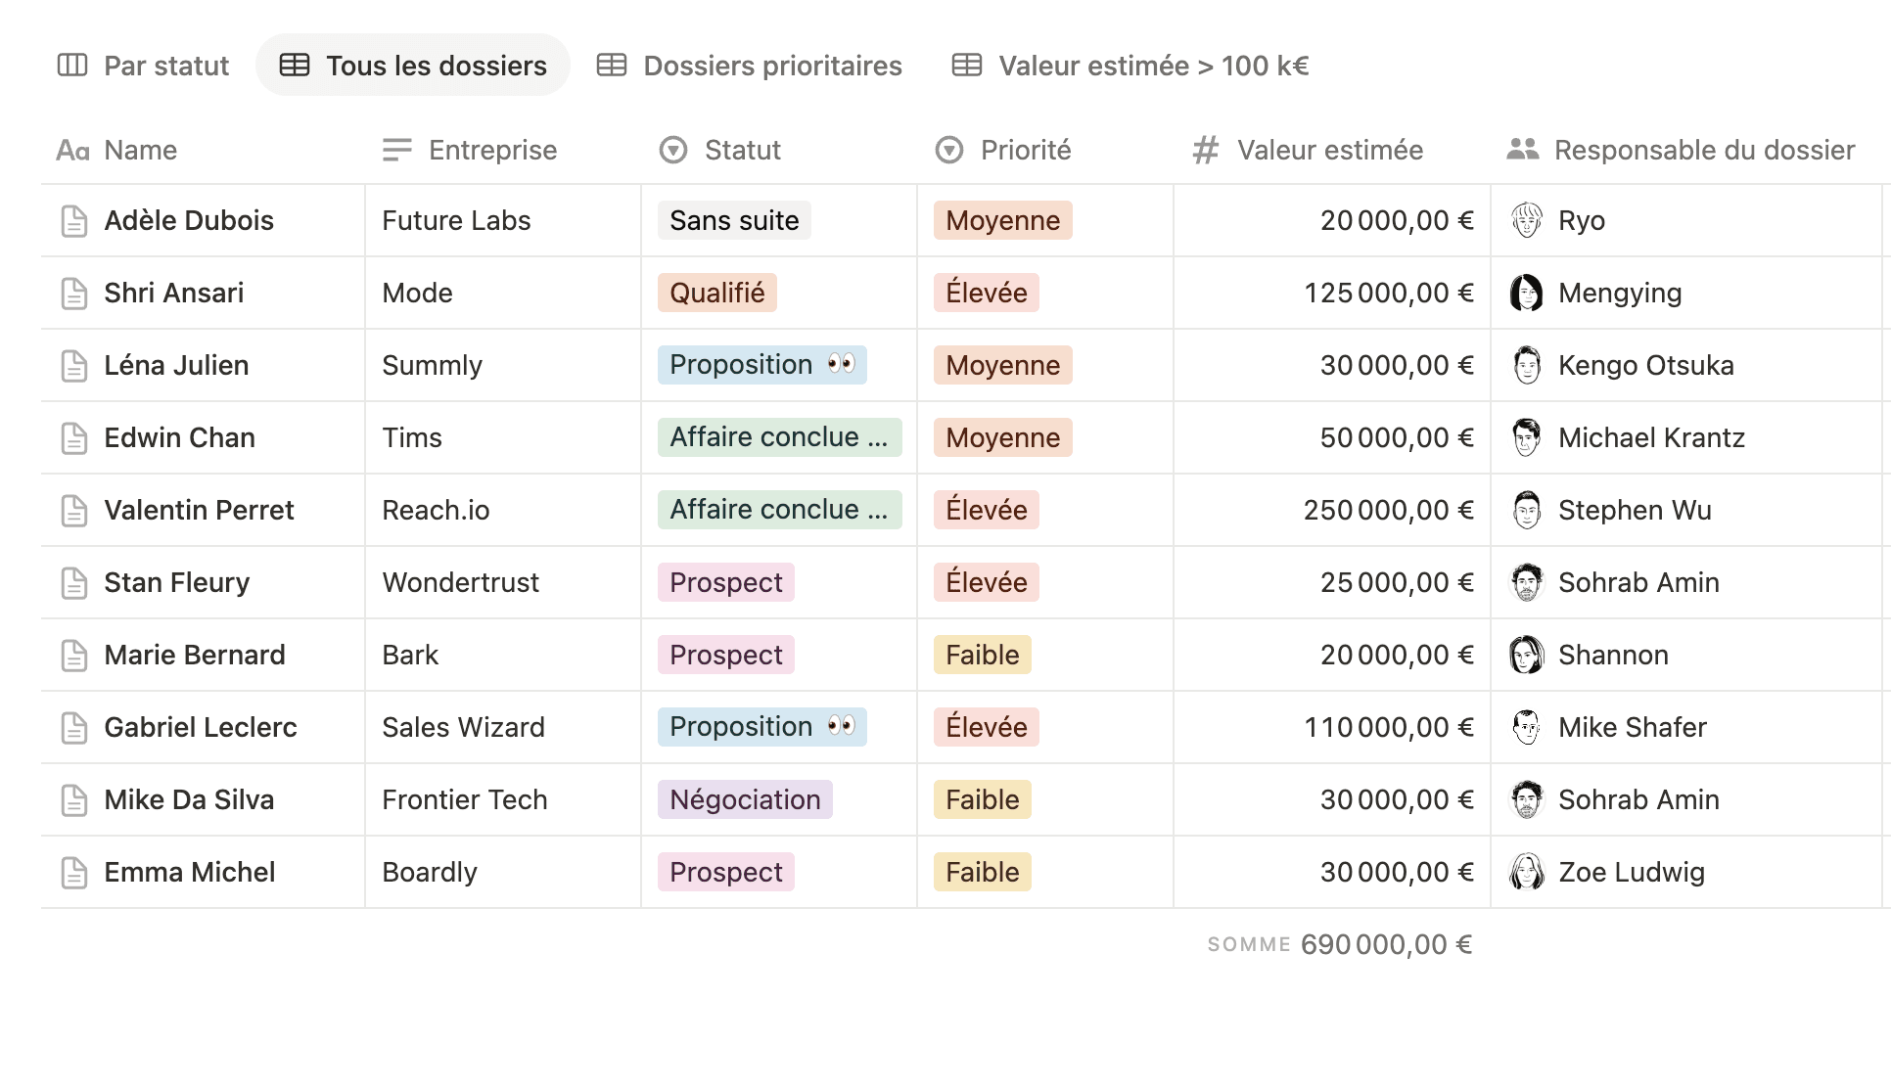Open the Priorité column header menu

(x=1025, y=150)
